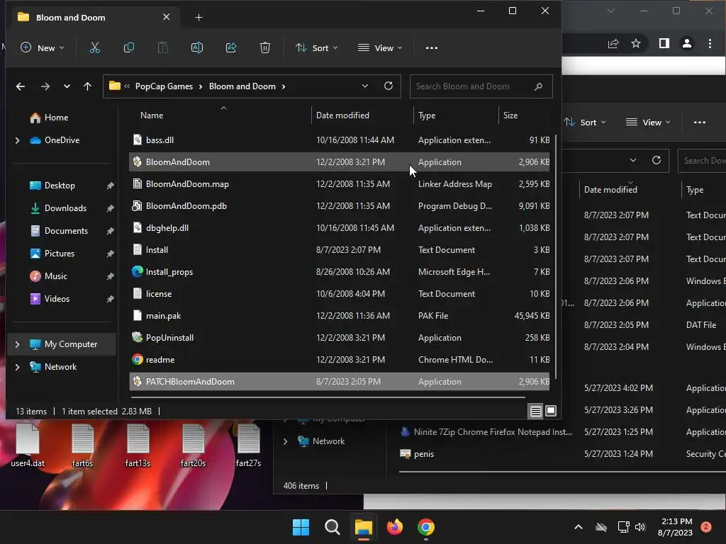The height and width of the screenshot is (544, 726).
Task: Open Google Chrome from the taskbar
Action: (x=426, y=527)
